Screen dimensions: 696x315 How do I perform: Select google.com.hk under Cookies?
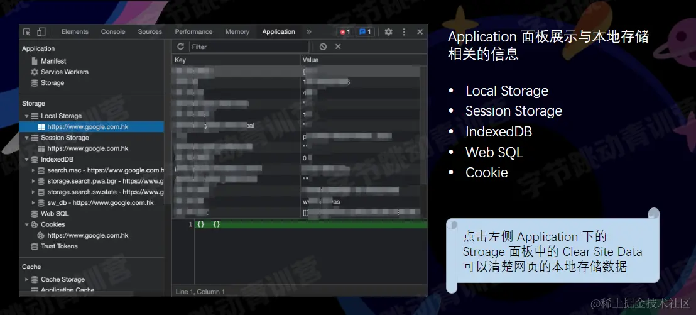point(88,236)
